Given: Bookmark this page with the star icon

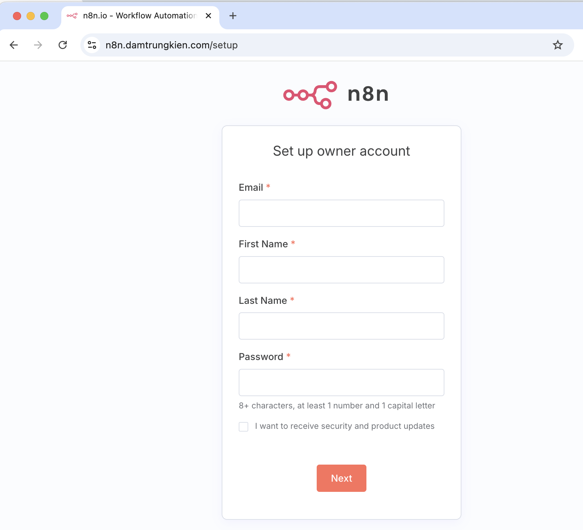Looking at the screenshot, I should (557, 45).
